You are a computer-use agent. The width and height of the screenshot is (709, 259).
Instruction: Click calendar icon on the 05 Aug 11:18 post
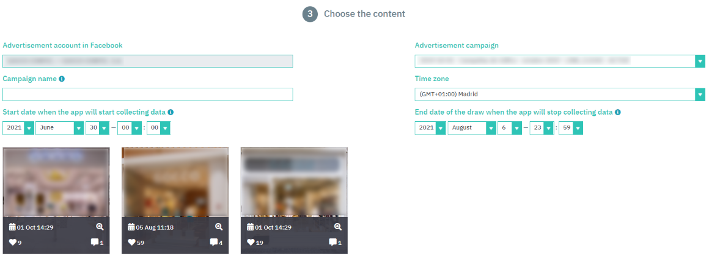point(131,227)
